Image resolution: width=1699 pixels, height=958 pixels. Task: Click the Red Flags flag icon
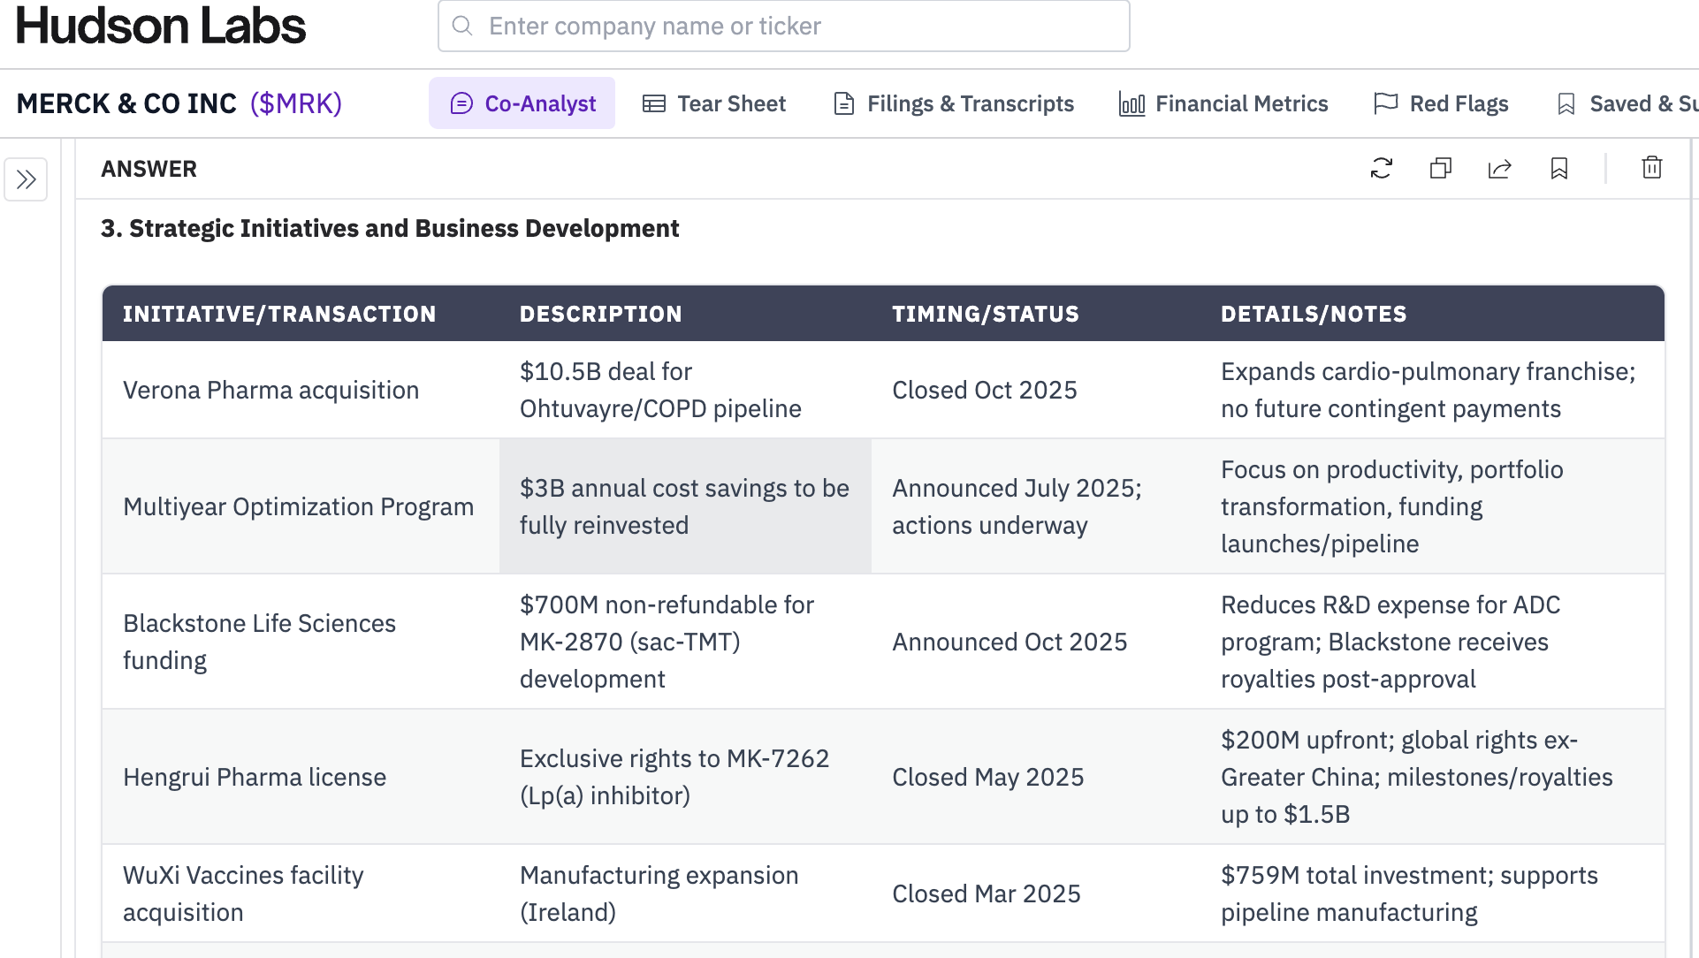coord(1385,103)
